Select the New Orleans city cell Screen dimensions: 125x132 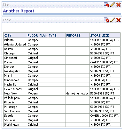tap(15, 89)
